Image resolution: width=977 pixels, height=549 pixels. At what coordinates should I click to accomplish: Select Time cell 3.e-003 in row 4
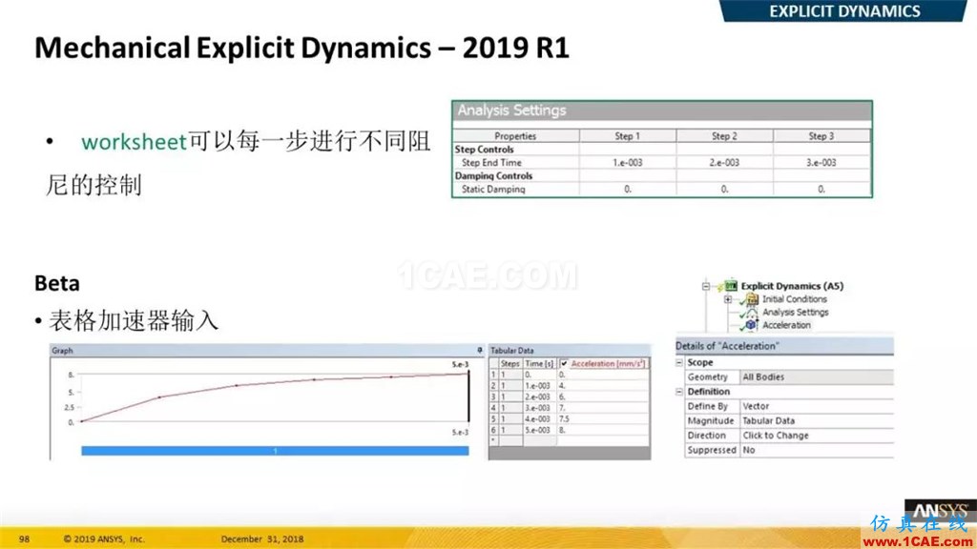[539, 408]
